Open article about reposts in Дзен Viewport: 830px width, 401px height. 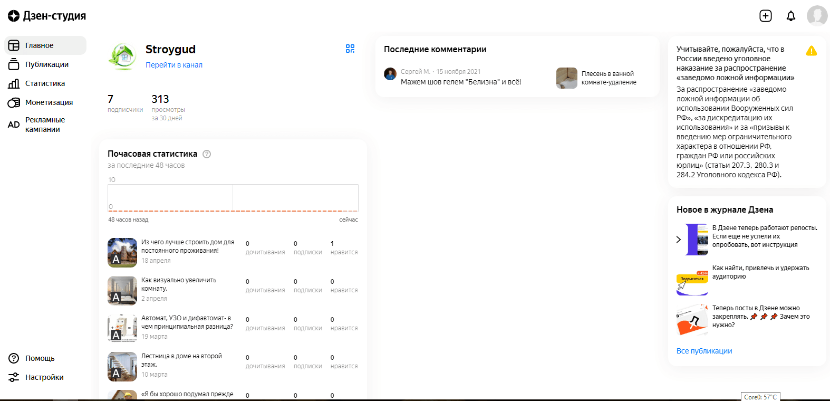[765, 236]
